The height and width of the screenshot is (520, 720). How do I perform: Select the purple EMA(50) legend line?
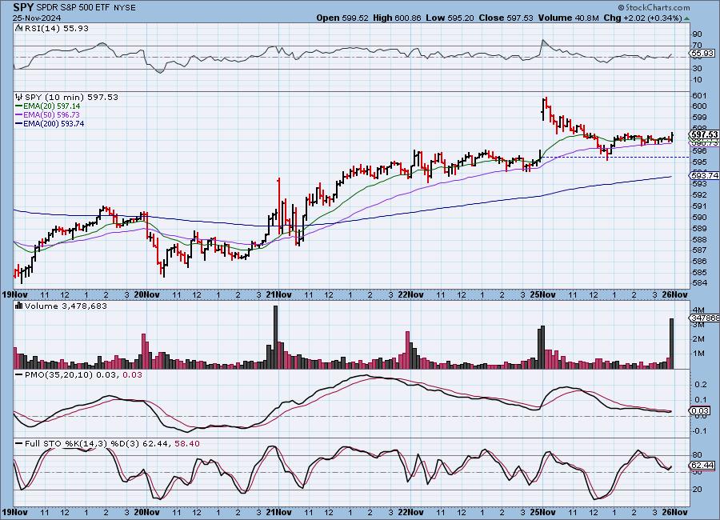click(x=19, y=115)
